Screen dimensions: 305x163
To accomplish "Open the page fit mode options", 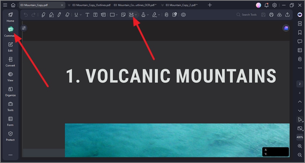I will coord(300,128).
